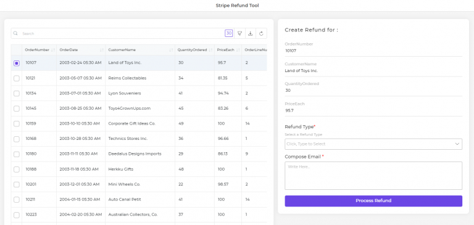
Task: Click the QuantityOrdered column header
Action: (193, 50)
